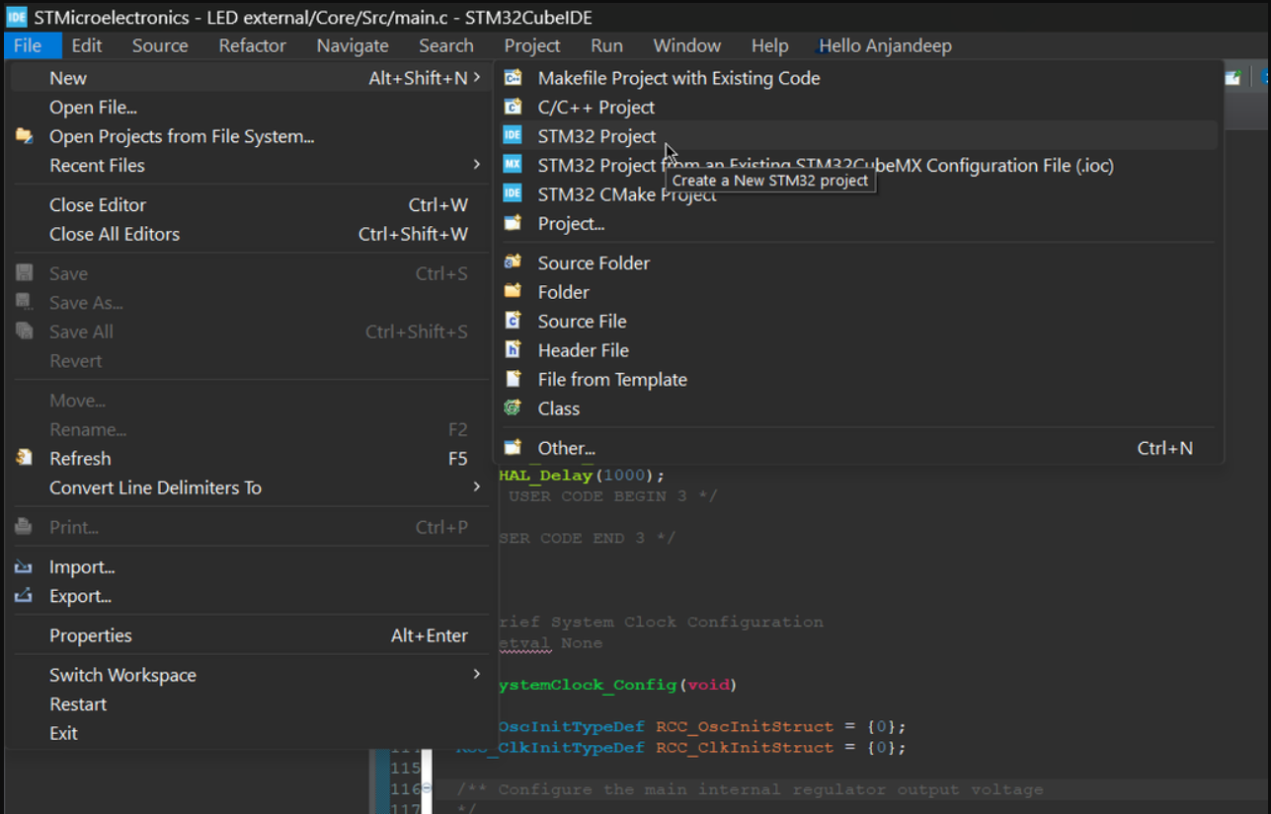Click the Source Folder icon
This screenshot has width=1271, height=814.
point(513,262)
